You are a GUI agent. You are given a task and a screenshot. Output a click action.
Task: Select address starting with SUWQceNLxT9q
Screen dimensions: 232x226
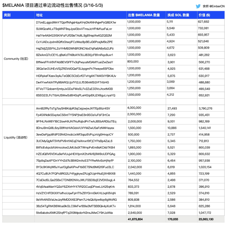click(74, 29)
